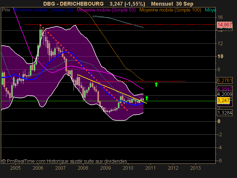Screen dimensions: 237x178
Task: Click the -2 value on price axis
Action: tap(220, 134)
